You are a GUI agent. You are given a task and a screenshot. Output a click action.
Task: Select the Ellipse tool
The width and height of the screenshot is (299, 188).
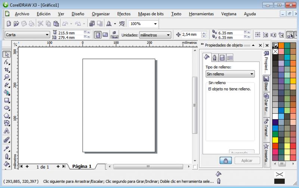point(6,108)
